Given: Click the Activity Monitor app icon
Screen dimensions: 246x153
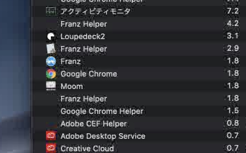Looking at the screenshot, I should [x=51, y=11].
